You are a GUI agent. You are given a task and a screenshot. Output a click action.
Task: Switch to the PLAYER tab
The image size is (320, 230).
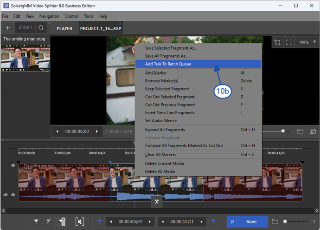click(x=64, y=29)
